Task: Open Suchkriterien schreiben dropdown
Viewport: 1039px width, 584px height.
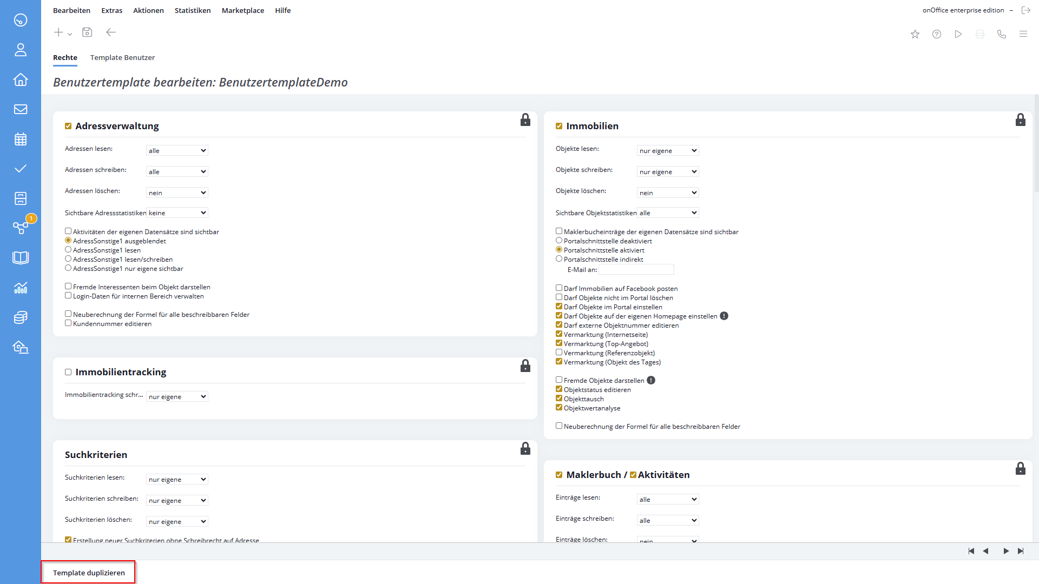Action: tap(177, 500)
